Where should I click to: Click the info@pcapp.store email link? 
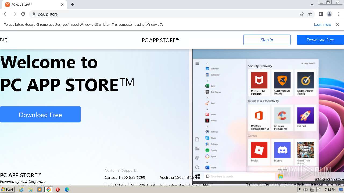point(329,179)
